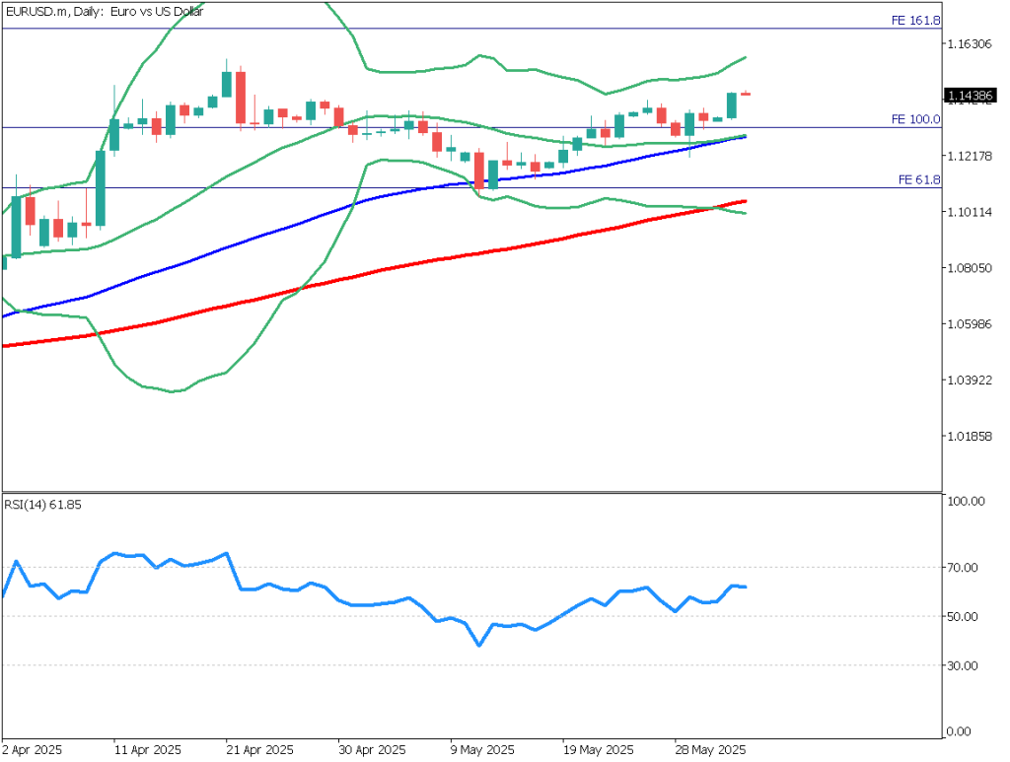
Task: Click the 2 Apr 2025 date axis label
Action: pos(32,749)
